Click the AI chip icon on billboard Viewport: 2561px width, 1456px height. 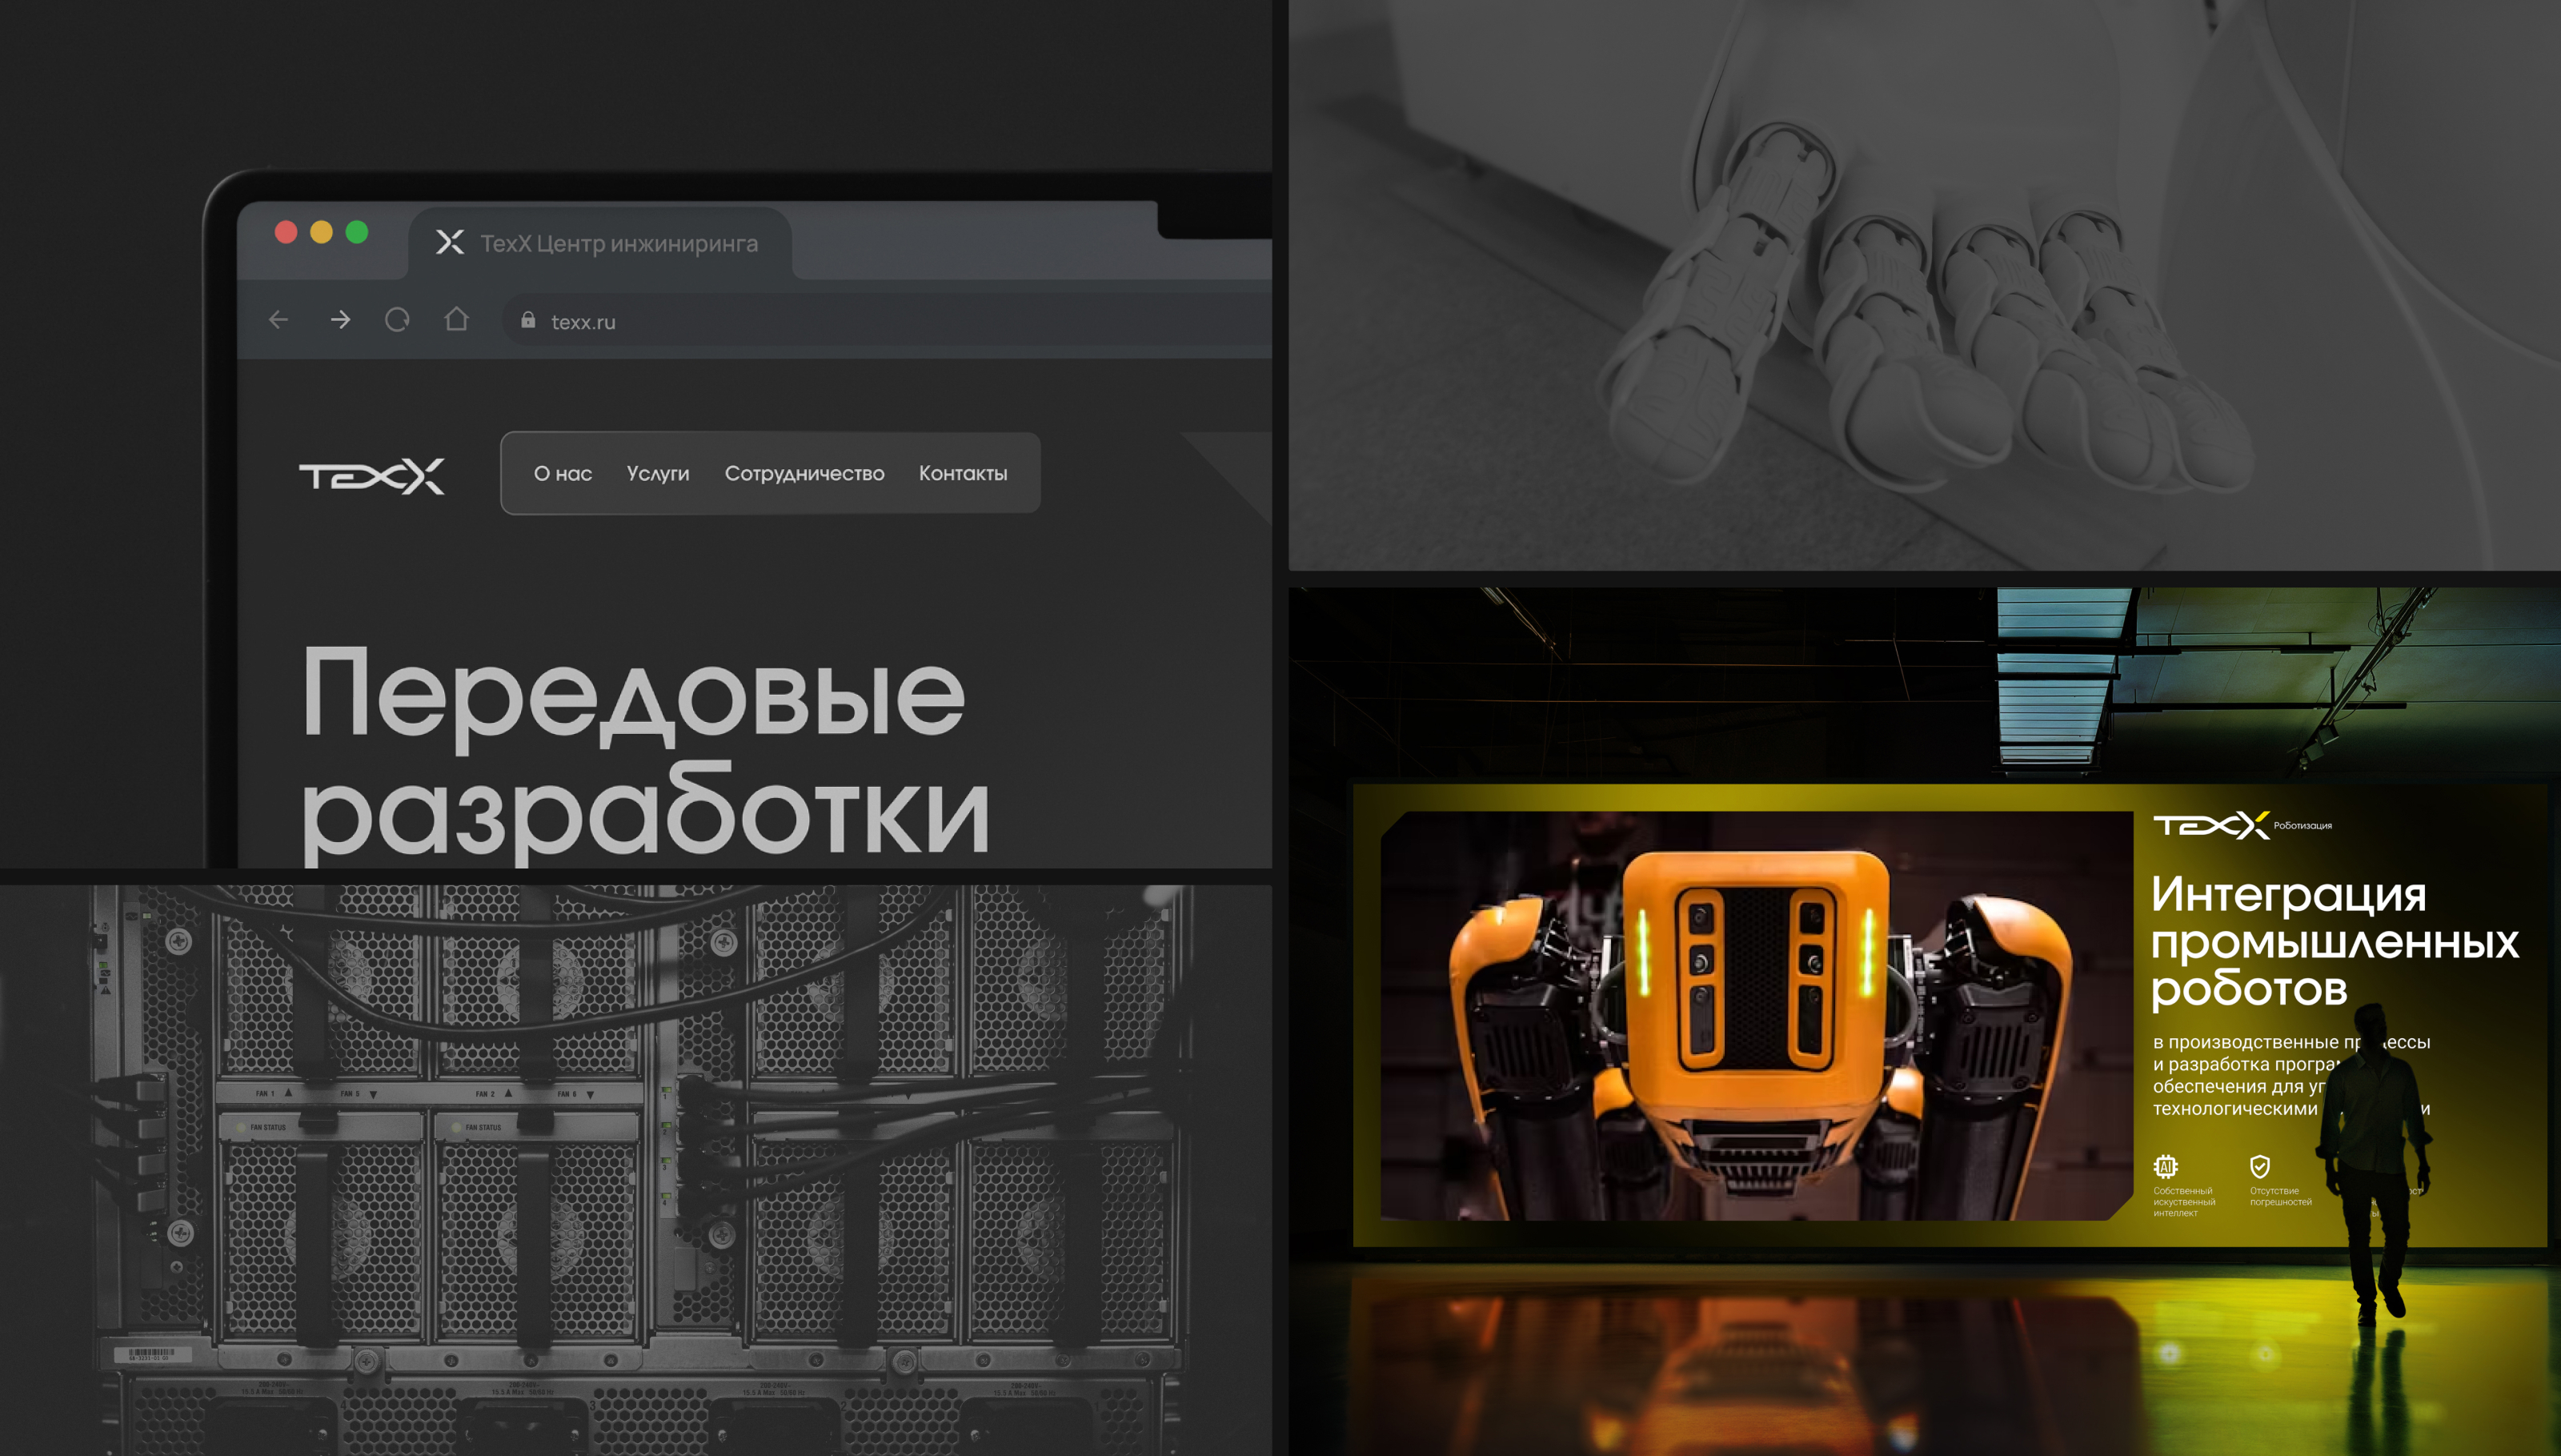pyautogui.click(x=2165, y=1166)
